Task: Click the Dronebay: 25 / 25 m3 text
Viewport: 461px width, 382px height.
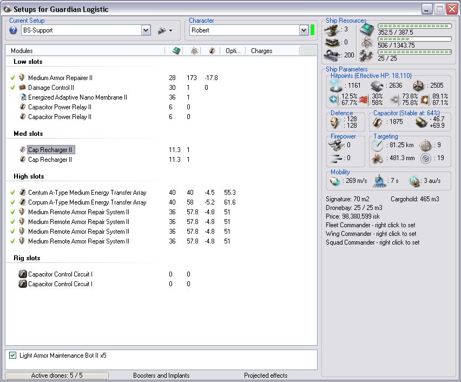Action: point(354,208)
